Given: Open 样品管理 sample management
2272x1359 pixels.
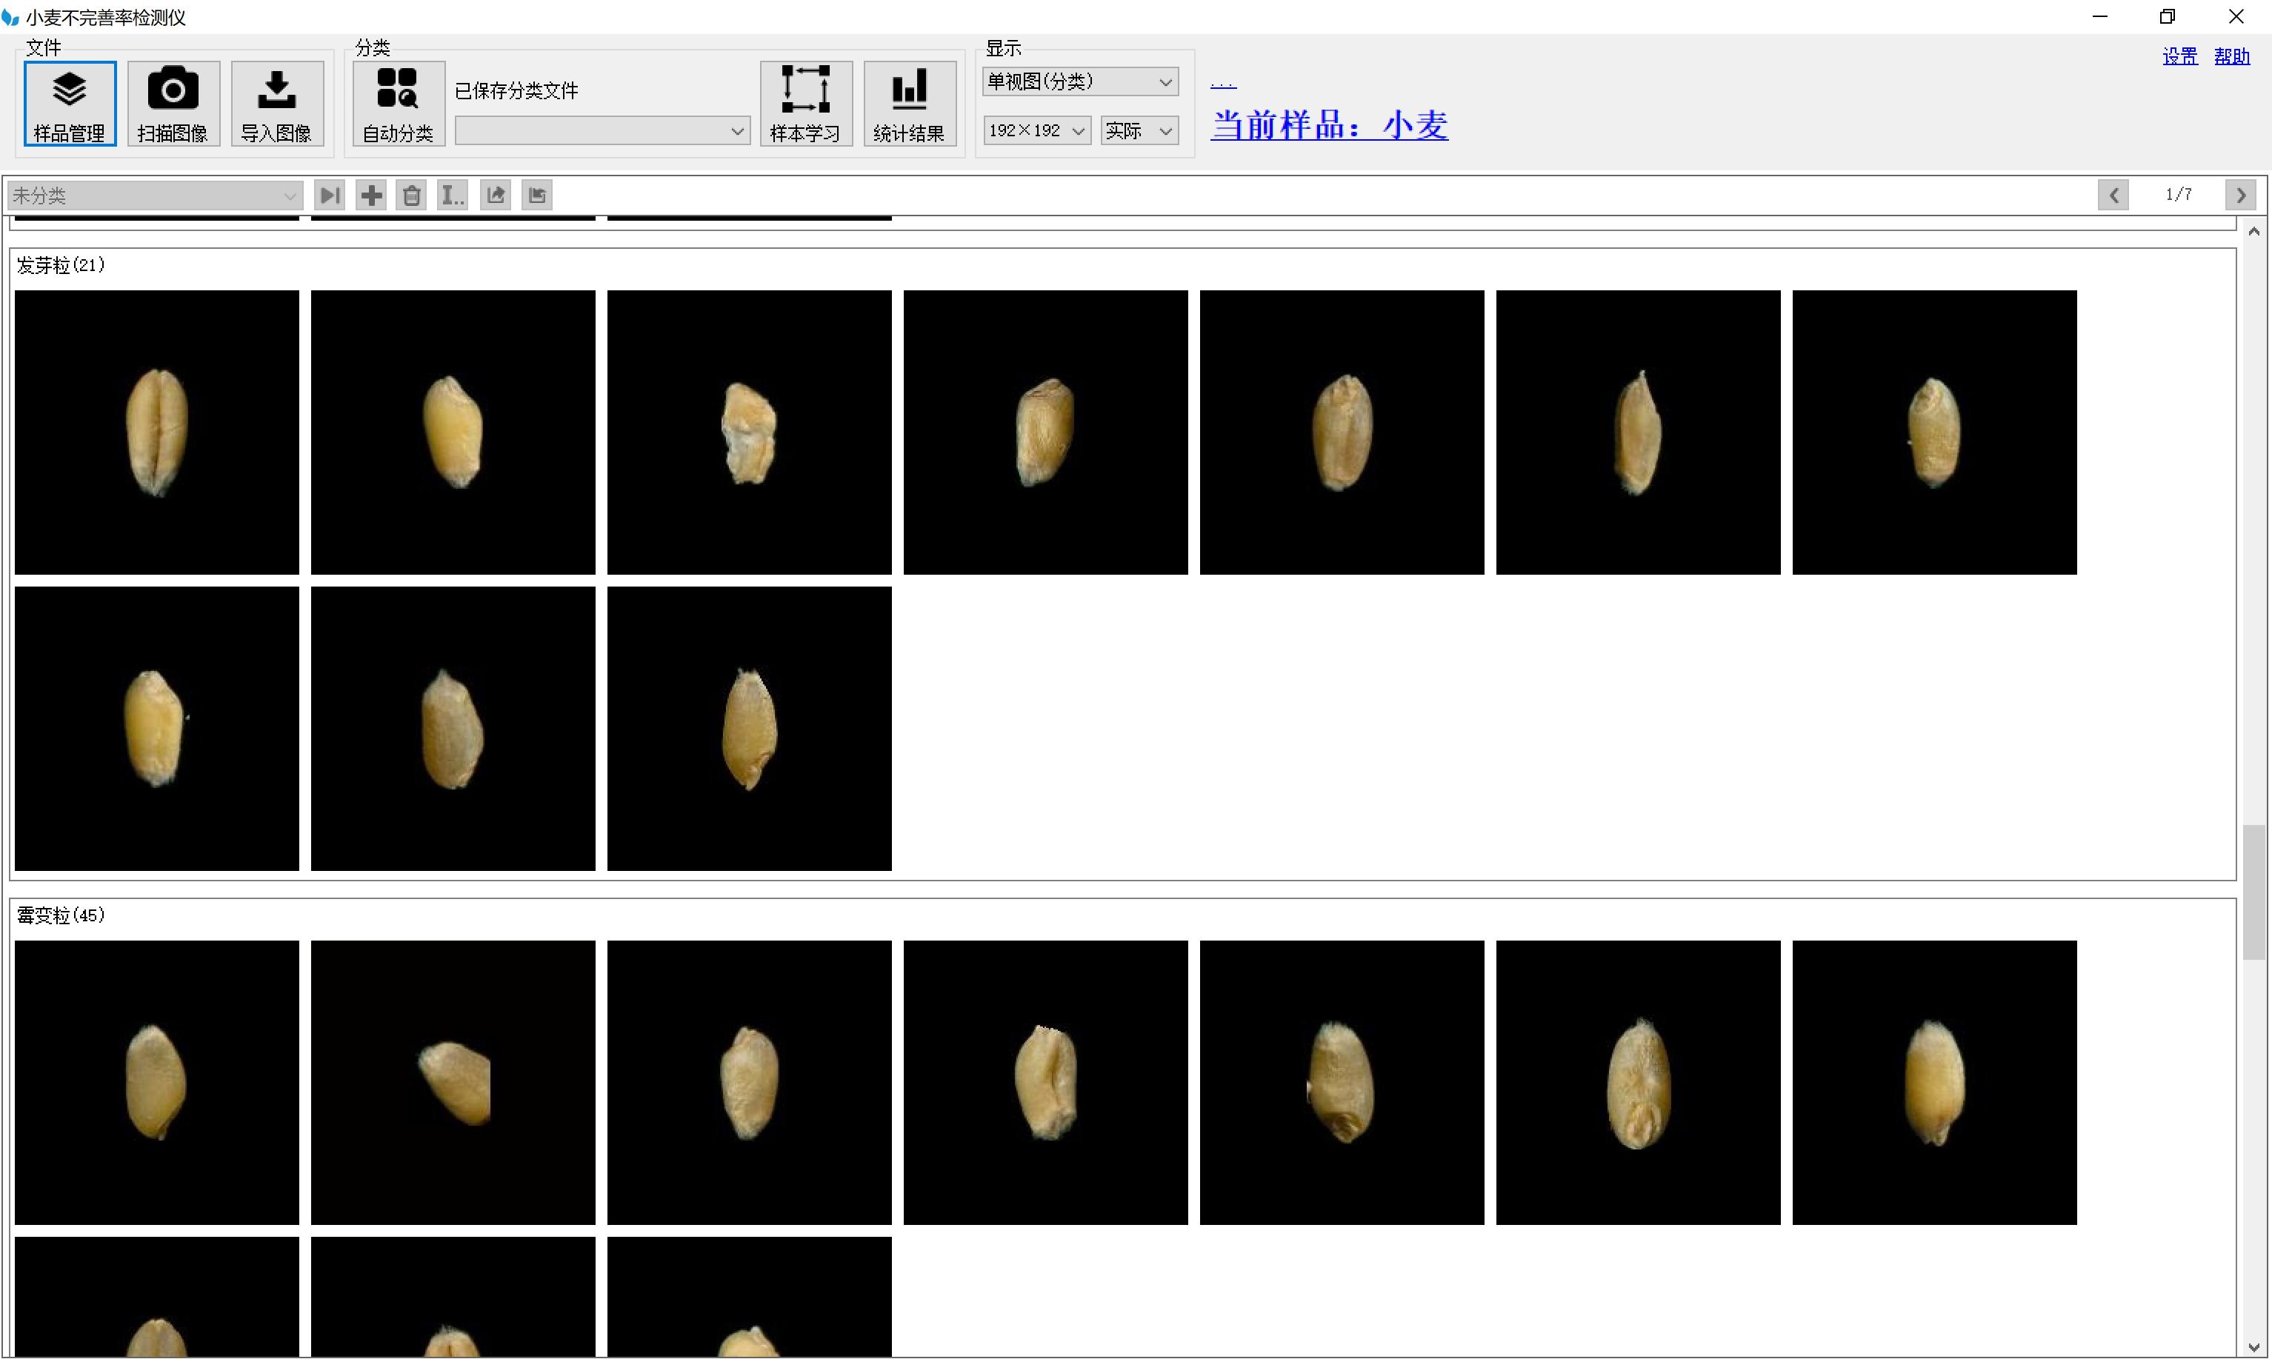Looking at the screenshot, I should click(70, 104).
